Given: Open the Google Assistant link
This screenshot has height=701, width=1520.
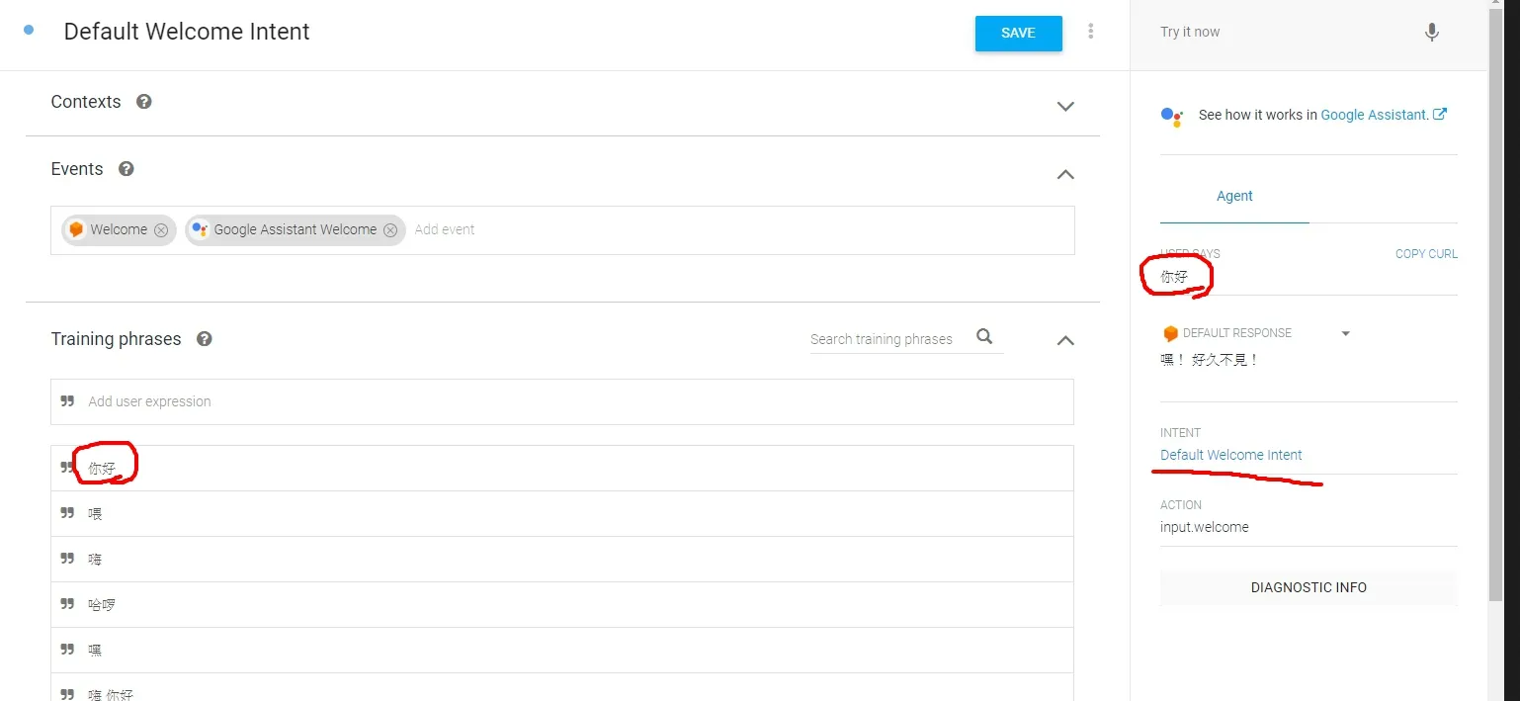Looking at the screenshot, I should point(1383,115).
